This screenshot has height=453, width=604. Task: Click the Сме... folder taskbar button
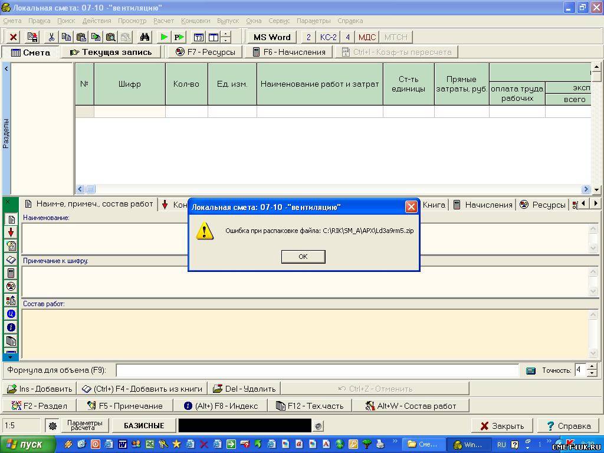[x=423, y=445]
